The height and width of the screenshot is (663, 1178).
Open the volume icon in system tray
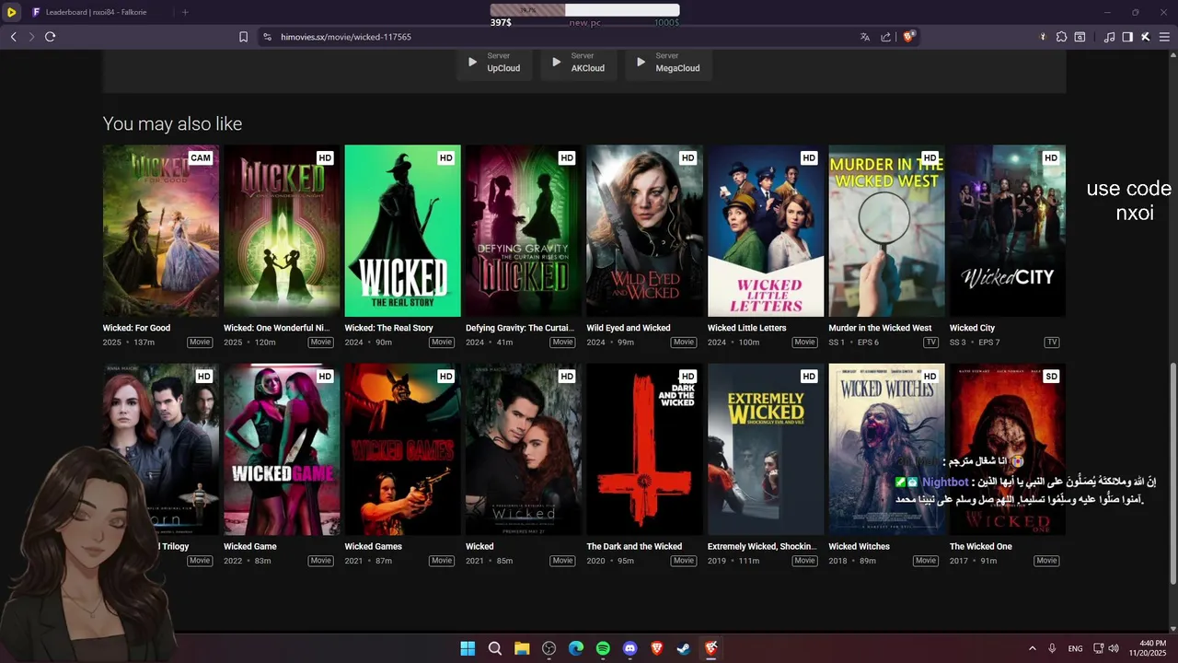[x=1114, y=648]
